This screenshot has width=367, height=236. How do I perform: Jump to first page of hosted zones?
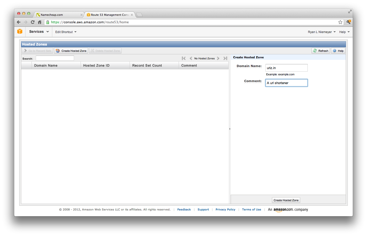184,58
